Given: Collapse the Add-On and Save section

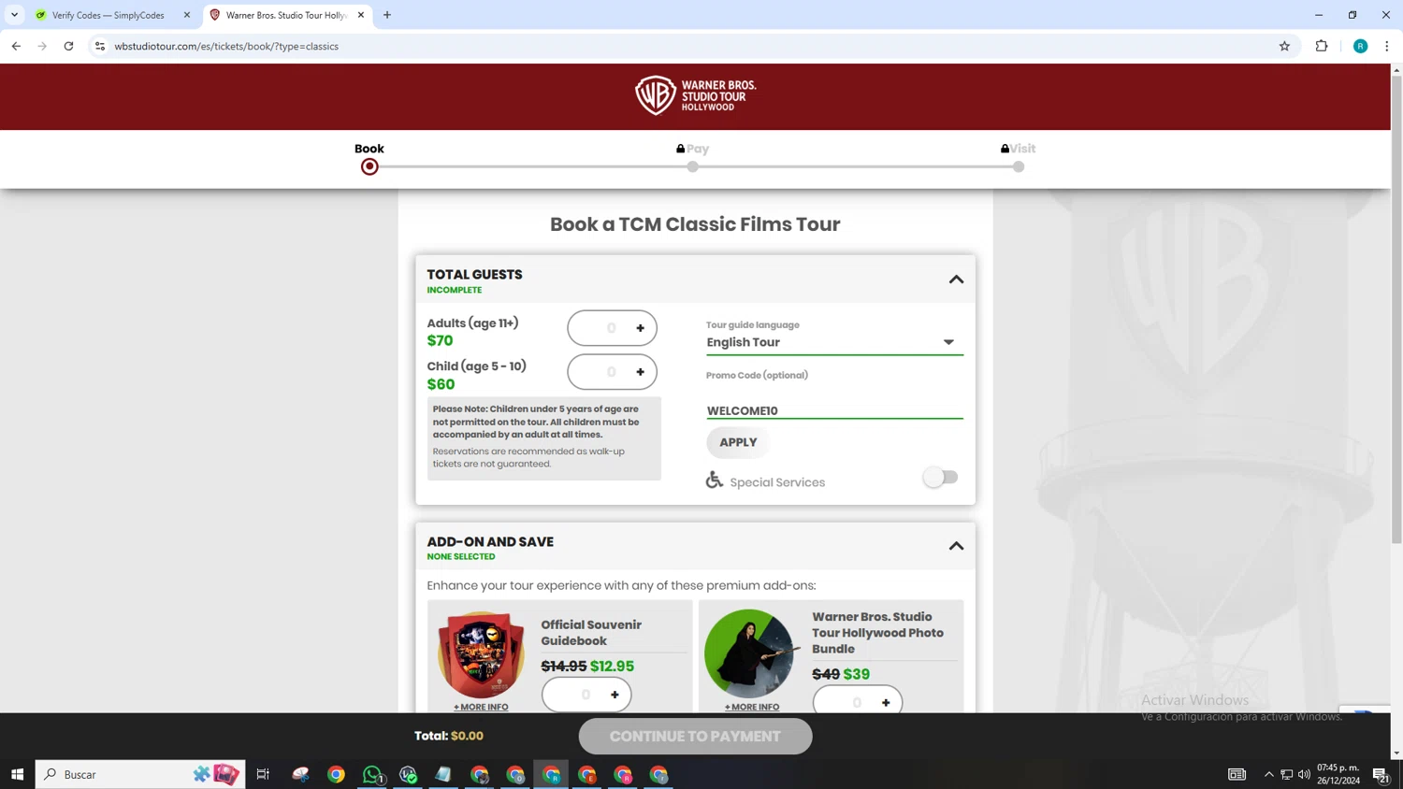Looking at the screenshot, I should (x=956, y=546).
